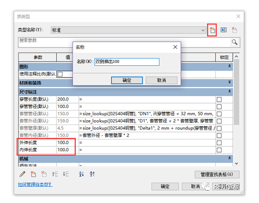
Task: Open the 类型名称 dropdown showing 标准
Action: pyautogui.click(x=128, y=30)
